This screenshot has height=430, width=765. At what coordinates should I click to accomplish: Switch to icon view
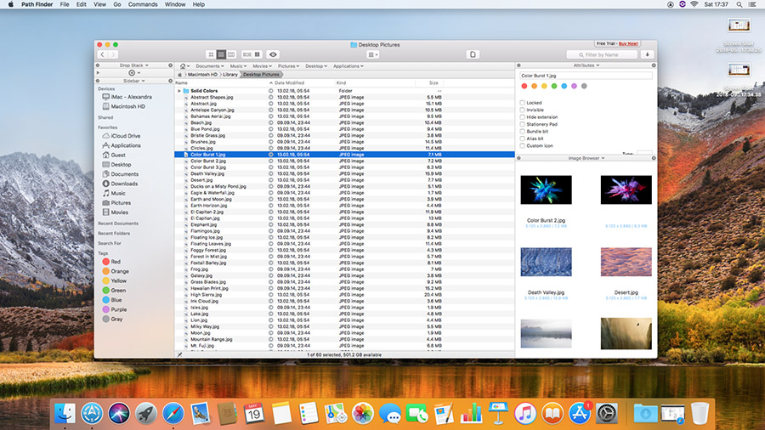(211, 54)
